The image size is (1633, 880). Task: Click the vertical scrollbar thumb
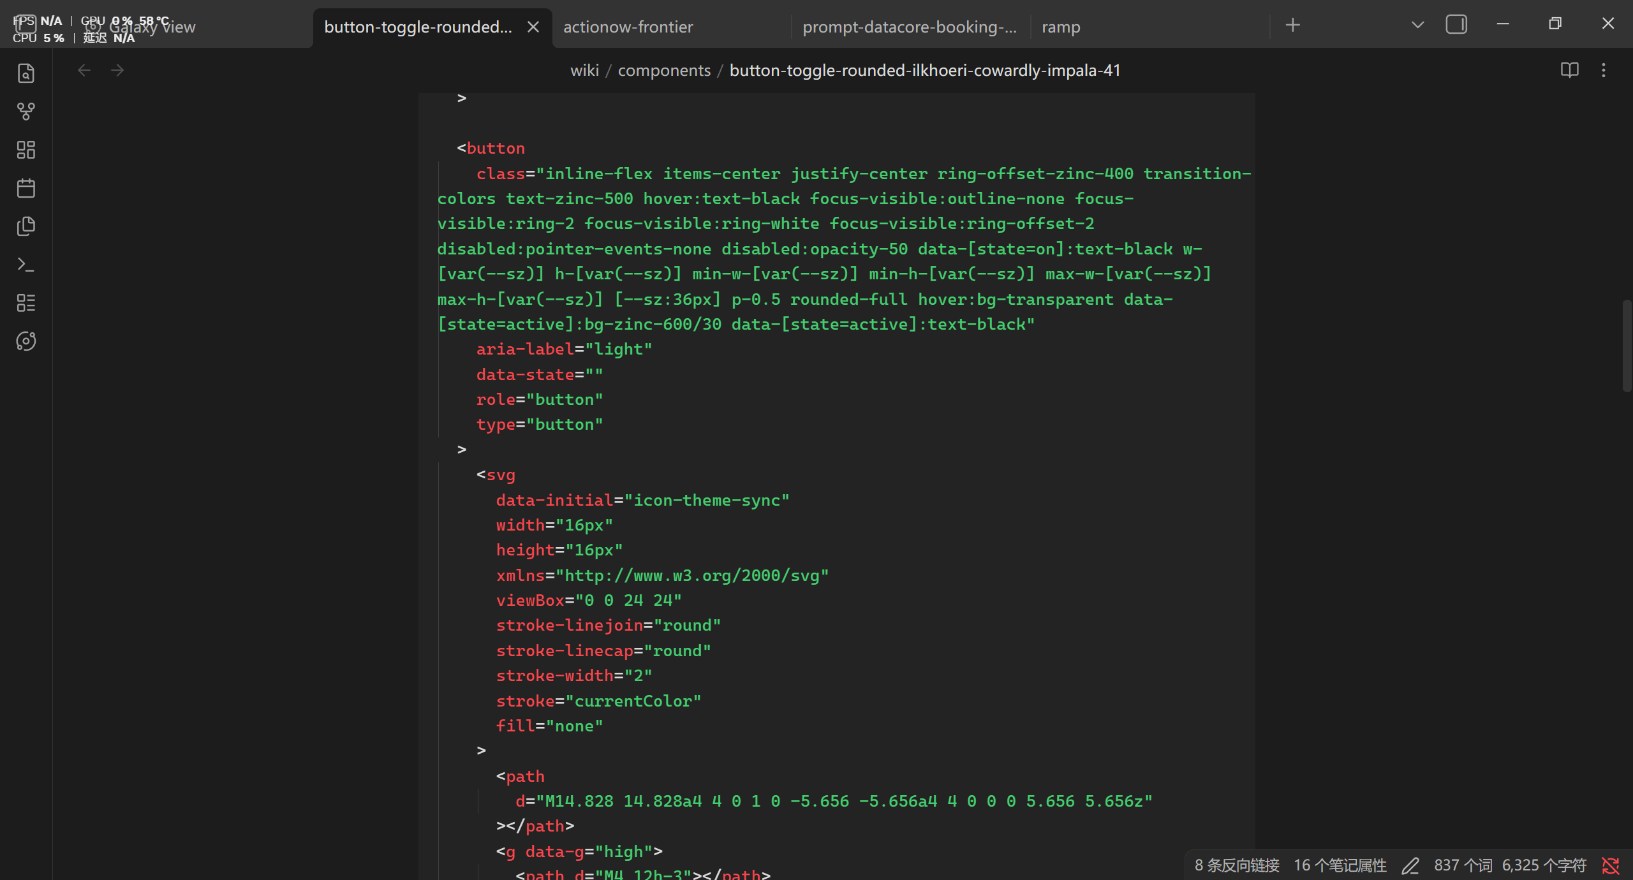[1627, 346]
